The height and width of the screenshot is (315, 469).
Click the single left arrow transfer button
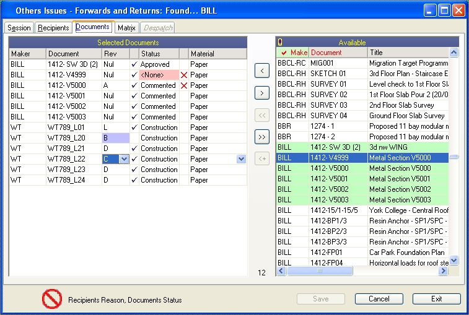(261, 71)
